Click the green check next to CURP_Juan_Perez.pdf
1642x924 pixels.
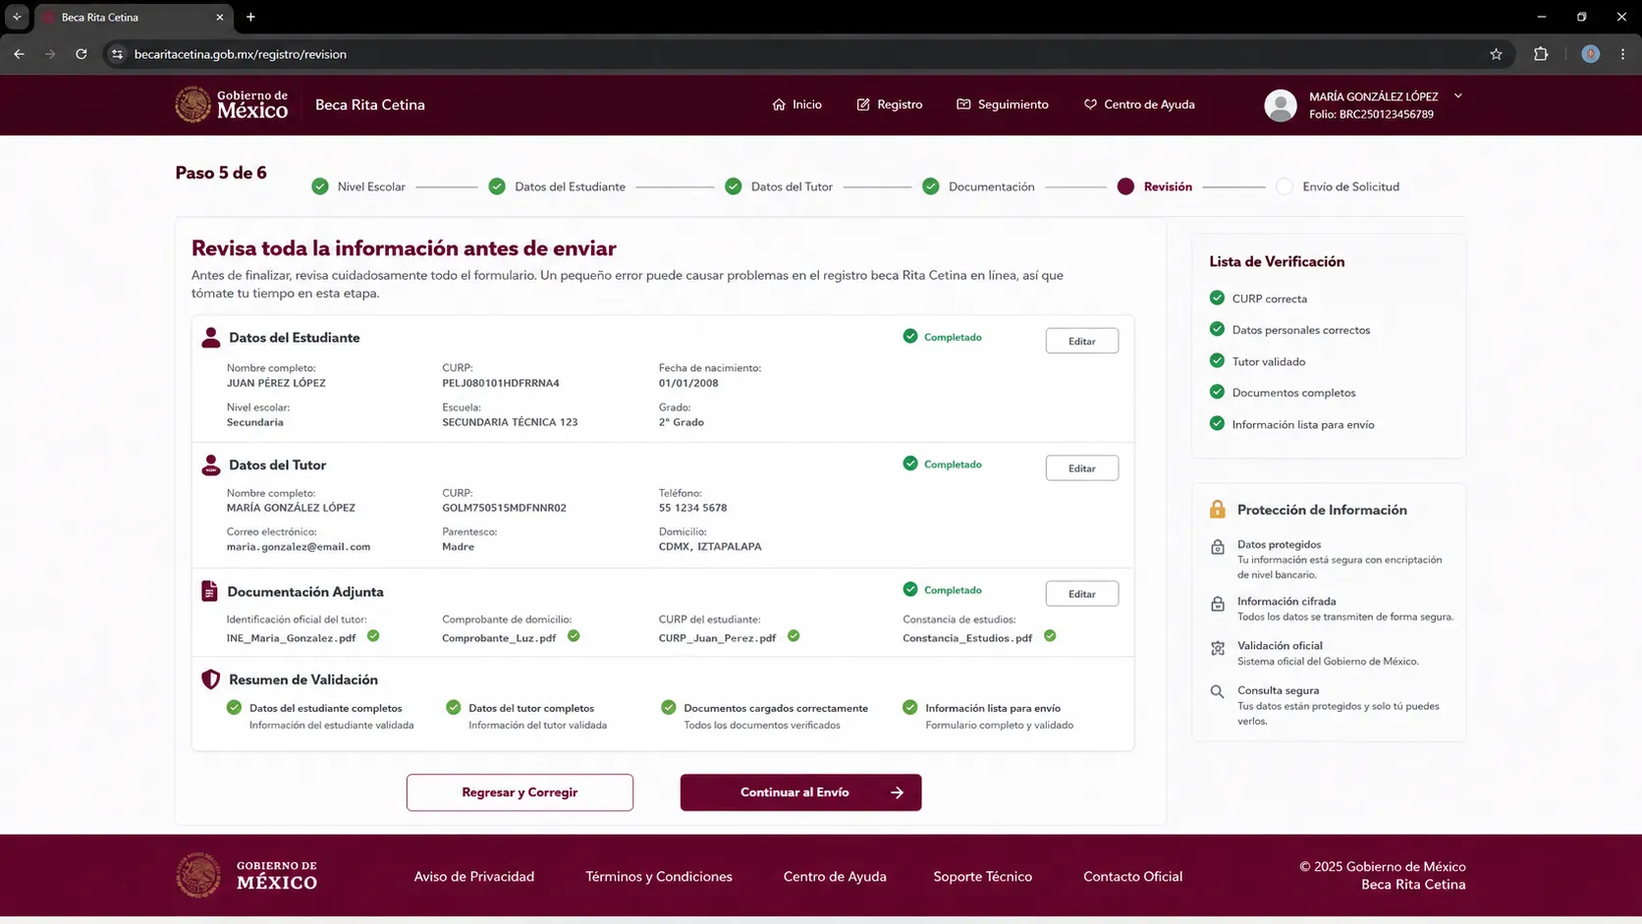(794, 636)
